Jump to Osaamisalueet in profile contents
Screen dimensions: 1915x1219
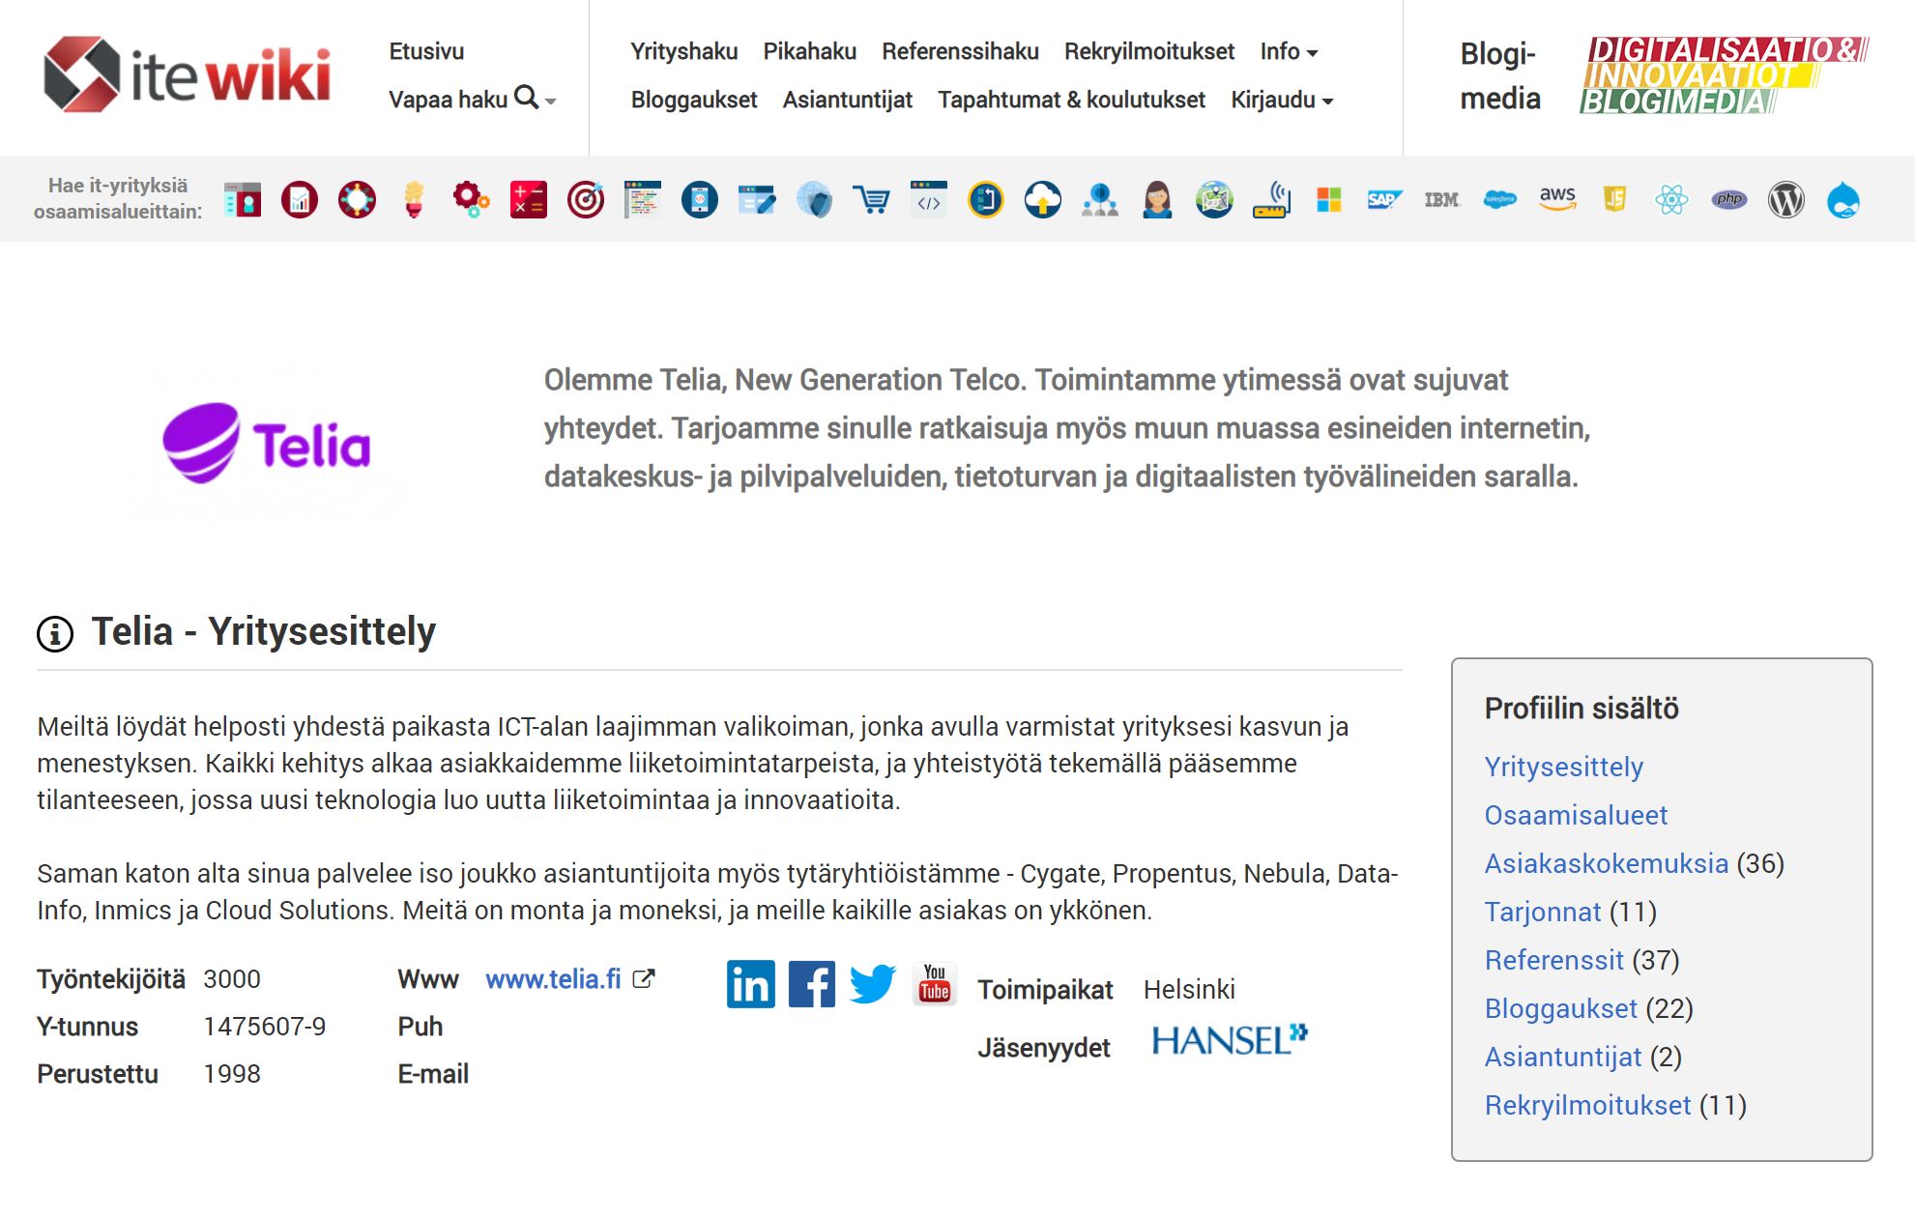[1576, 815]
